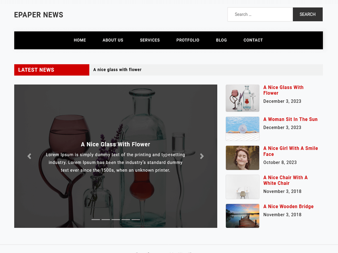The height and width of the screenshot is (253, 338).
Task: Open article 'A Nice Wooden Bridge'
Action: tap(288, 206)
